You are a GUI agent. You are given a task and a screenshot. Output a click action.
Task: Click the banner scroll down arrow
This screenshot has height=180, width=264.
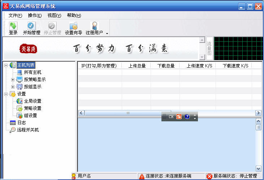202,57
